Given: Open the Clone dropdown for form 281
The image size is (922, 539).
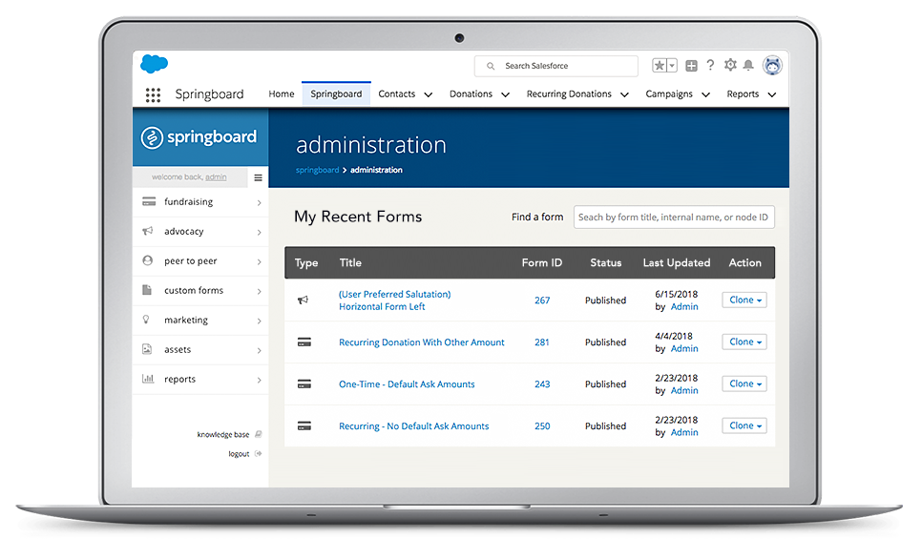Looking at the screenshot, I should pyautogui.click(x=744, y=342).
